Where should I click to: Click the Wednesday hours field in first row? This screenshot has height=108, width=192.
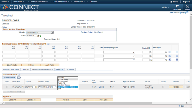(9, 52)
